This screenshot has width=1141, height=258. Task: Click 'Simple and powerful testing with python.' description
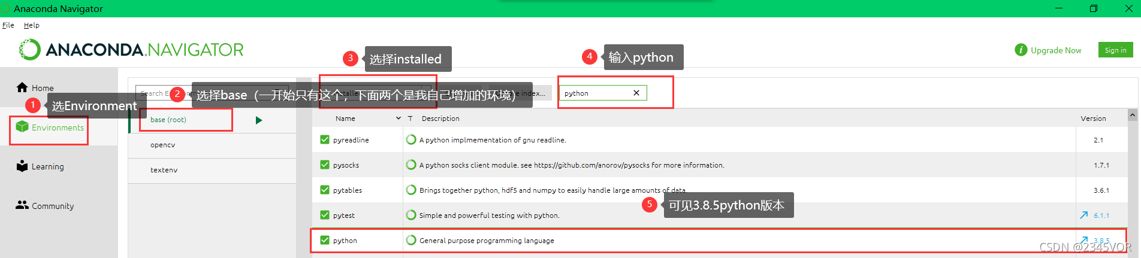[x=490, y=215]
